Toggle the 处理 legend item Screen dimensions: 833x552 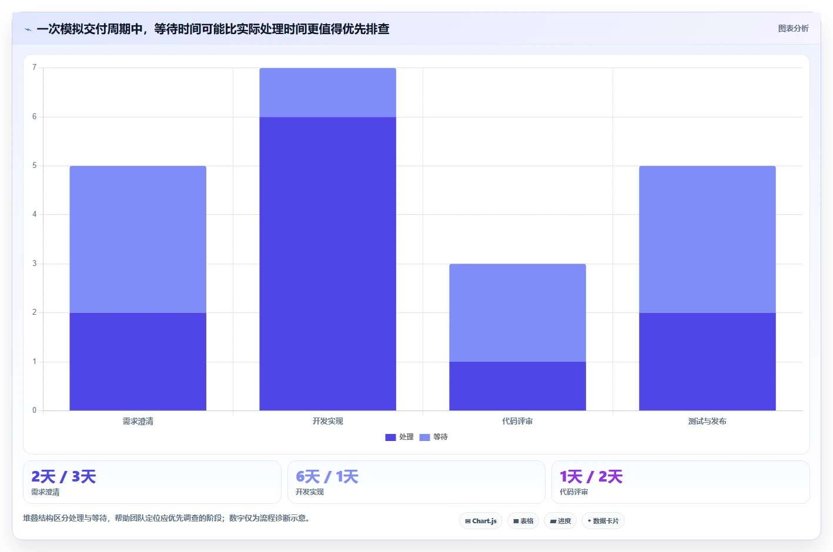399,437
